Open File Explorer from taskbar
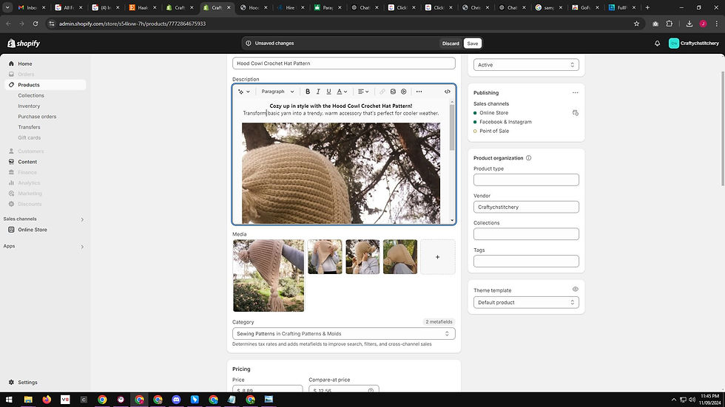Viewport: 725px width, 407px height. [28, 400]
